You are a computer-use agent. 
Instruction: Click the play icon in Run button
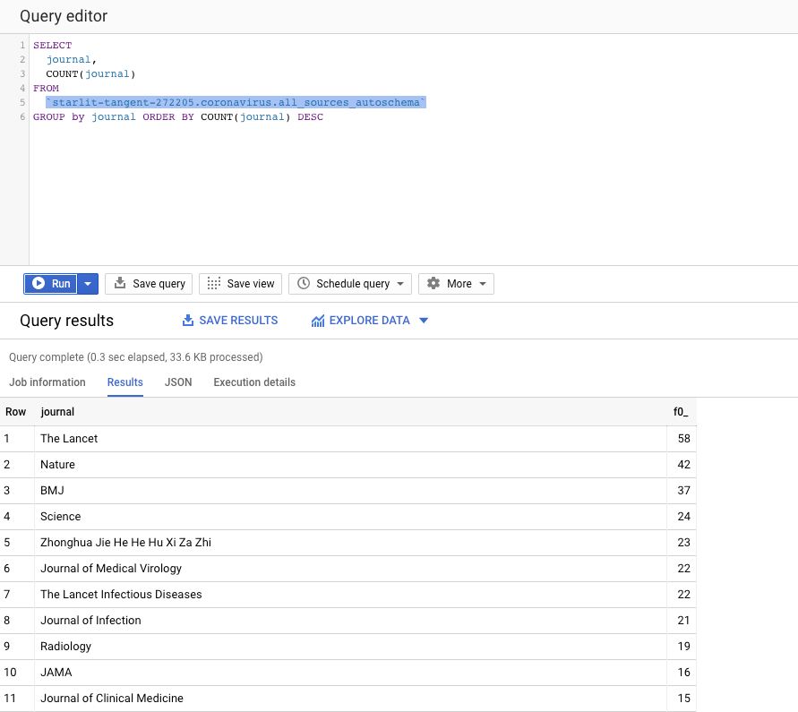tap(39, 283)
